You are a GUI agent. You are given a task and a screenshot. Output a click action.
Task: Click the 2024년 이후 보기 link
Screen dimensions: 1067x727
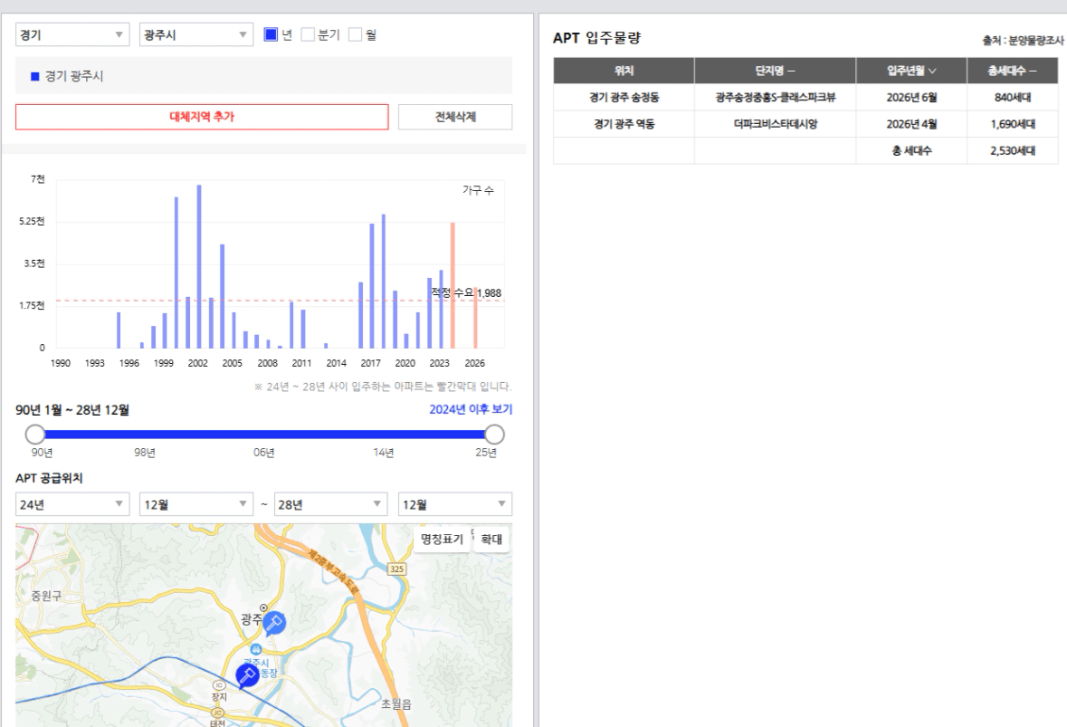pyautogui.click(x=471, y=409)
